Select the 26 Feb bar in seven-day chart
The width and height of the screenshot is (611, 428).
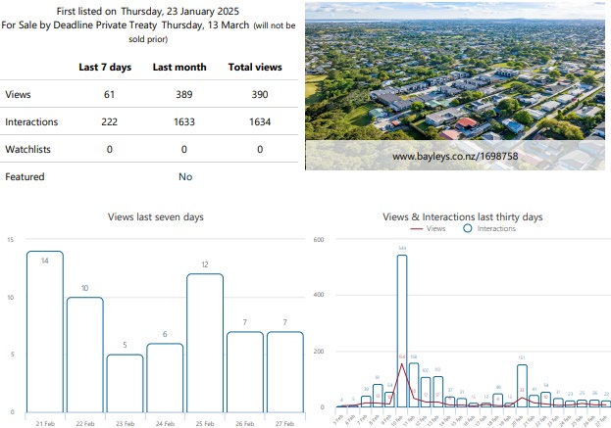pyautogui.click(x=246, y=370)
